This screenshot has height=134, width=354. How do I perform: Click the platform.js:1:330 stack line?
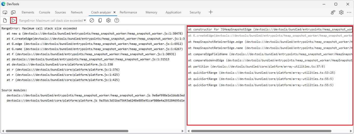point(60,64)
